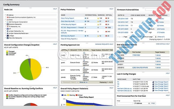Click View All Policy Reports link
The image size is (174, 109).
point(69,39)
